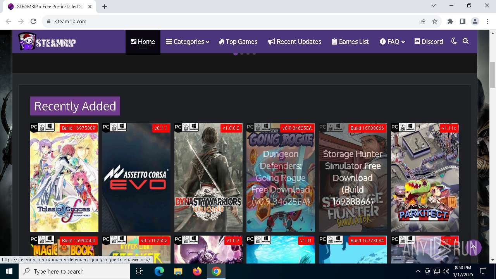Click the Windows taskbar search box
Image resolution: width=496 pixels, height=279 pixels.
[x=74, y=271]
